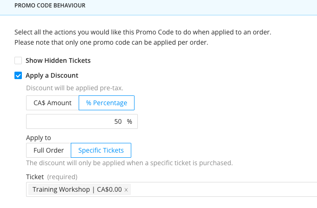Open the Ticket selection dropdown field
317x208 pixels.
click(223, 190)
